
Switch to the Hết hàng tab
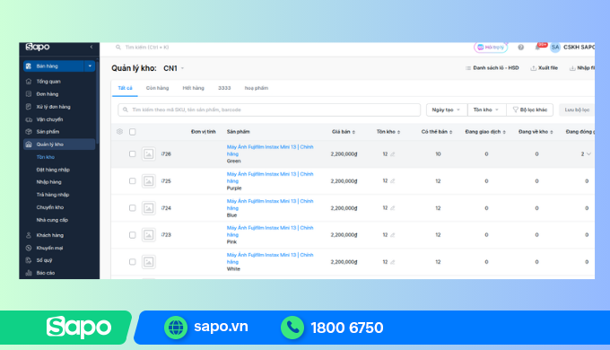[194, 88]
